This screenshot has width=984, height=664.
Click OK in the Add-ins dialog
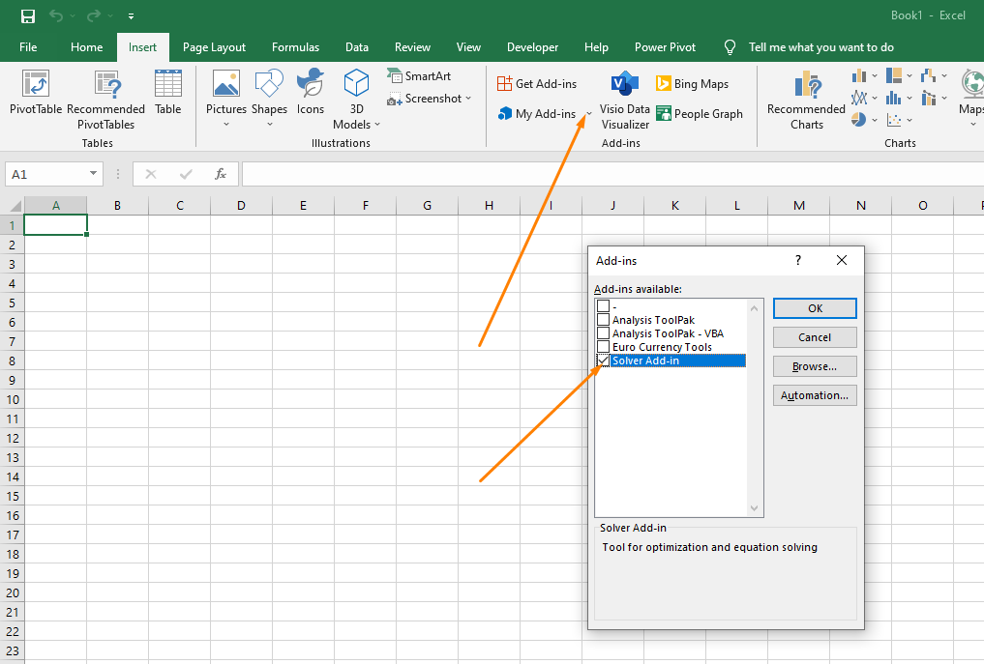[x=815, y=308]
